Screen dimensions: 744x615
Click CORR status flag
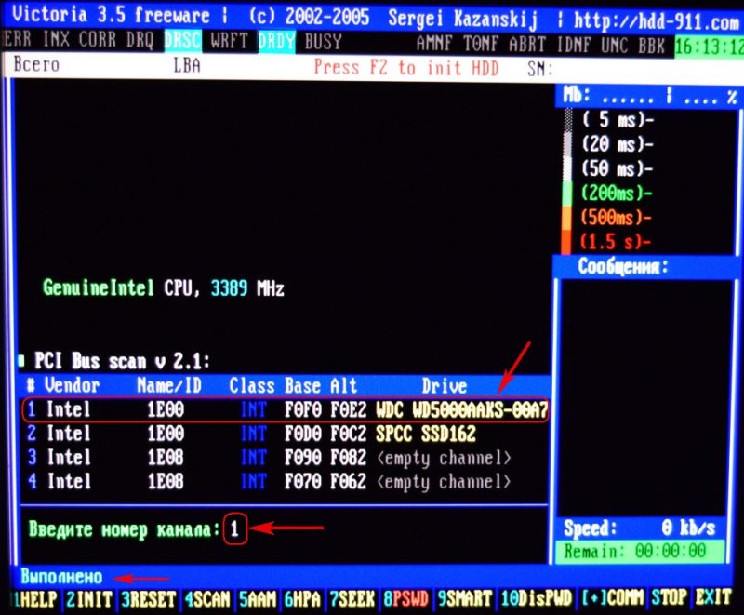98,40
